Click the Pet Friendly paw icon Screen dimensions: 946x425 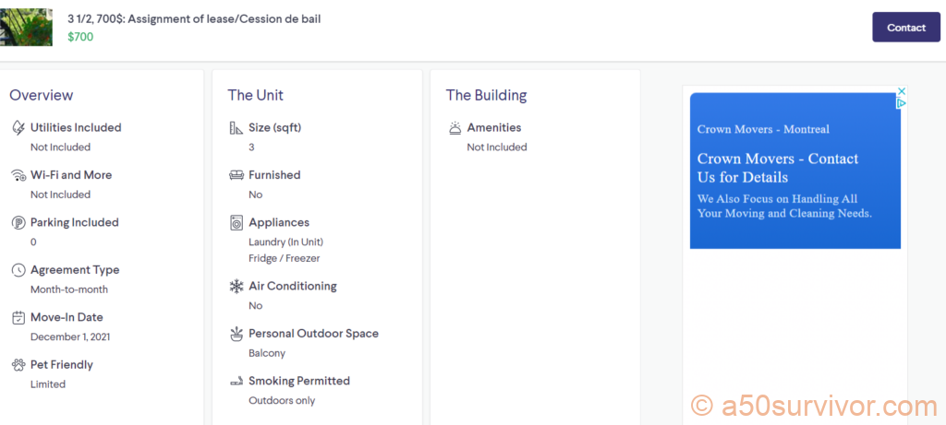(18, 365)
